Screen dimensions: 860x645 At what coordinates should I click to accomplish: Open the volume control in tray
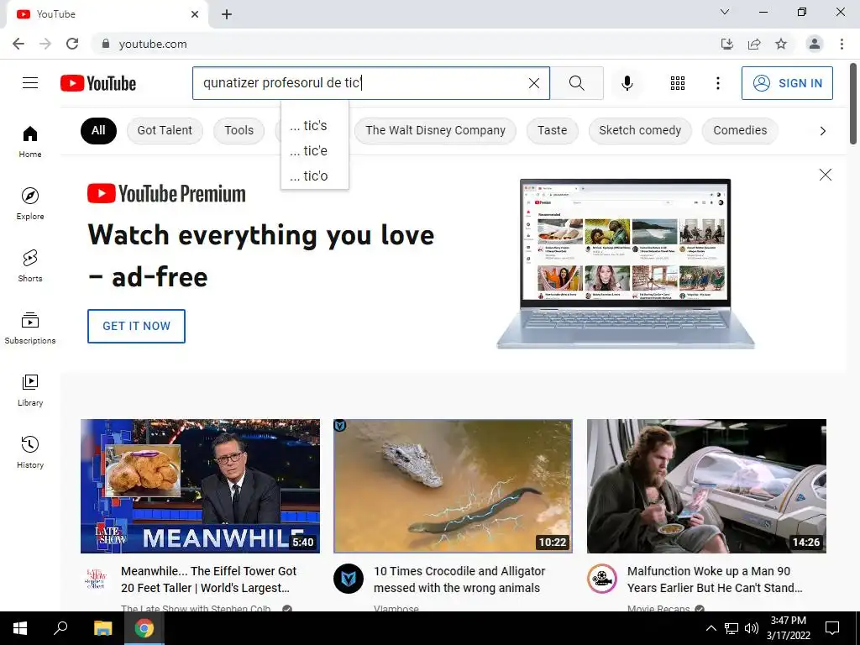(x=752, y=628)
